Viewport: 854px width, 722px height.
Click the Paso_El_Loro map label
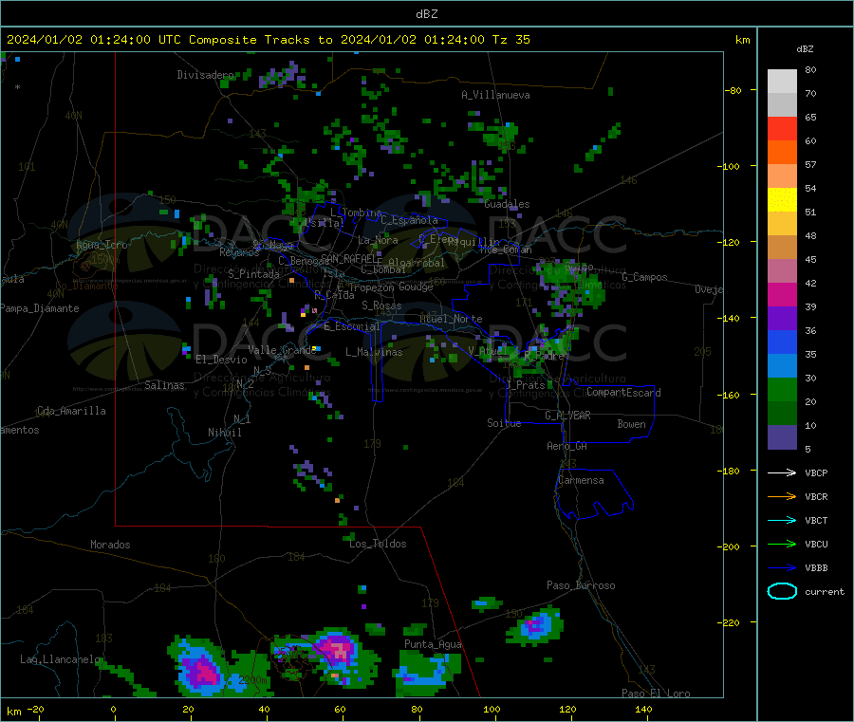(x=656, y=694)
